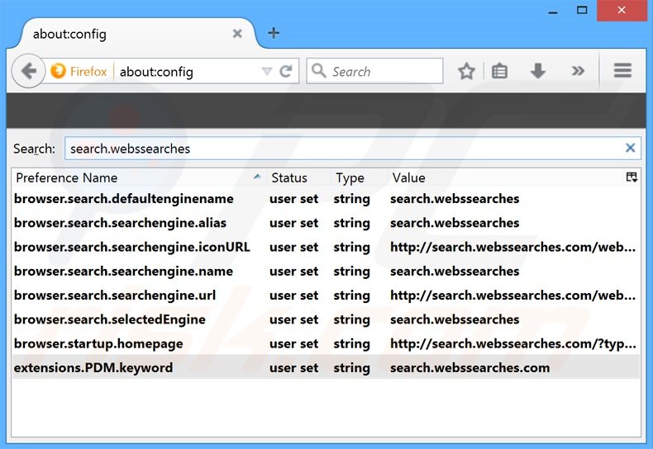The height and width of the screenshot is (449, 653).
Task: Open the Firefox hamburger menu
Action: 622,71
